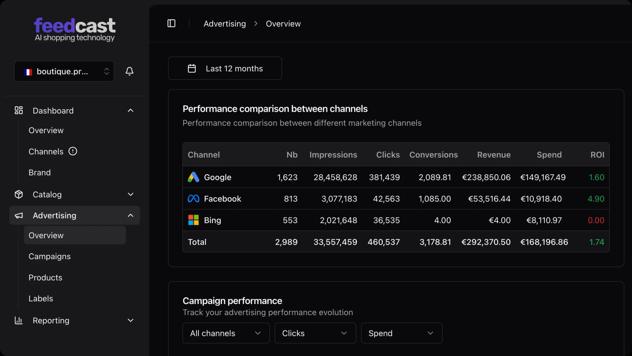Sort by Clicks column header
The width and height of the screenshot is (632, 356).
click(388, 155)
